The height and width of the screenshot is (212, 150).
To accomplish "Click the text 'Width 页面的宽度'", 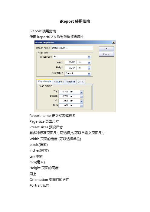I will pos(44,139).
